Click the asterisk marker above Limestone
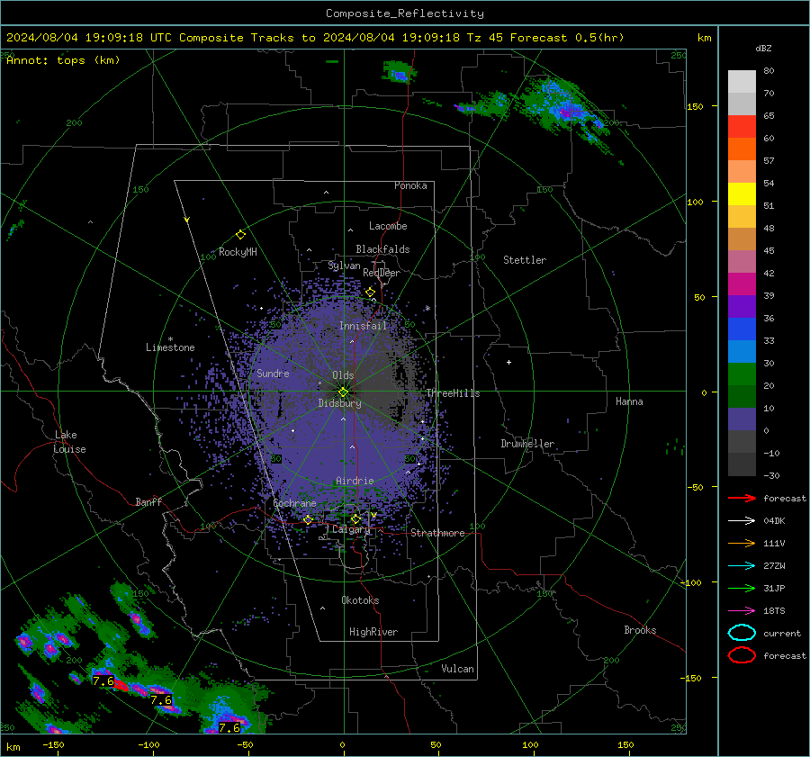 pyautogui.click(x=170, y=339)
